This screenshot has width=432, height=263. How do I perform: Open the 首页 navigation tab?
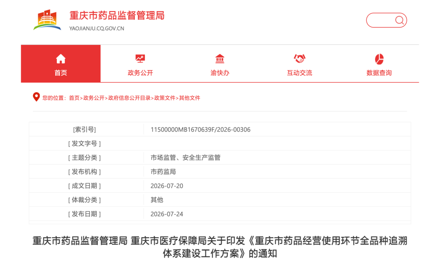click(x=61, y=63)
